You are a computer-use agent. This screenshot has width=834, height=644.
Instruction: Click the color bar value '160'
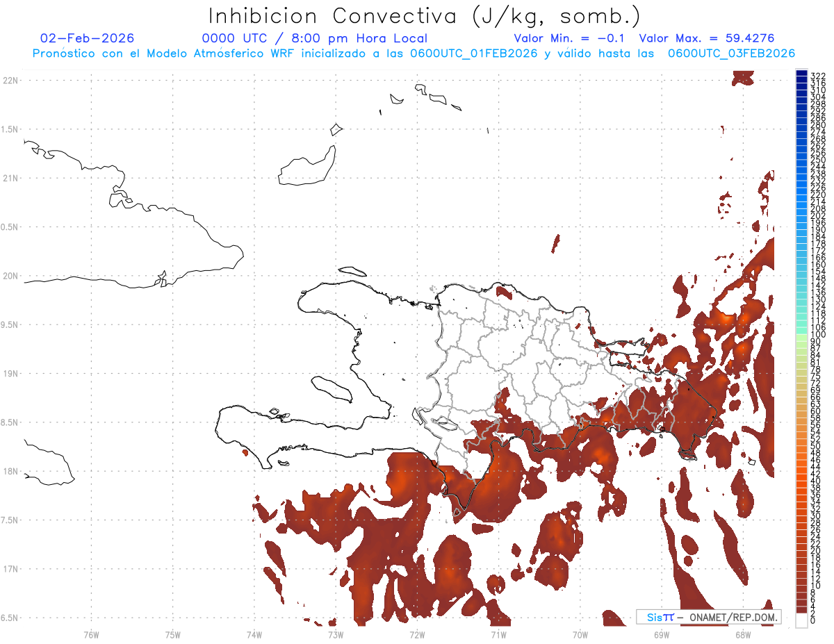818,264
